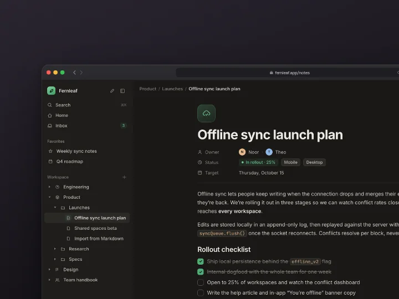Click the Inbox unread count badge
Screen dimensions: 399x299
(124, 126)
